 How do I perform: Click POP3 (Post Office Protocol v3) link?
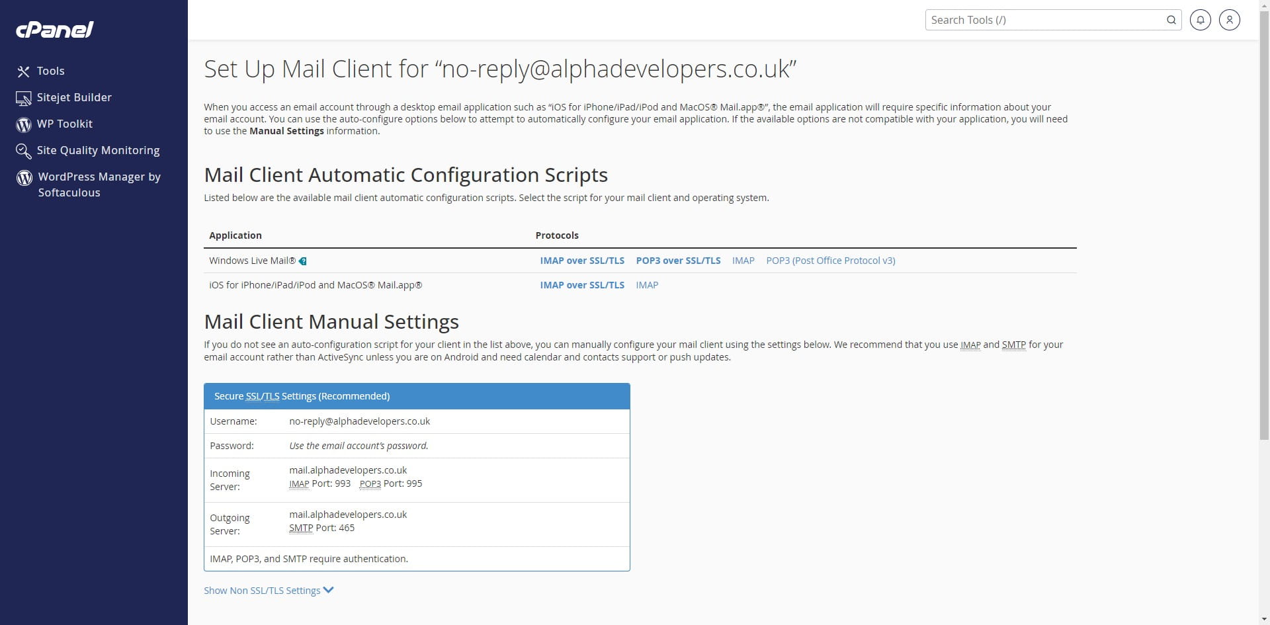(x=831, y=261)
